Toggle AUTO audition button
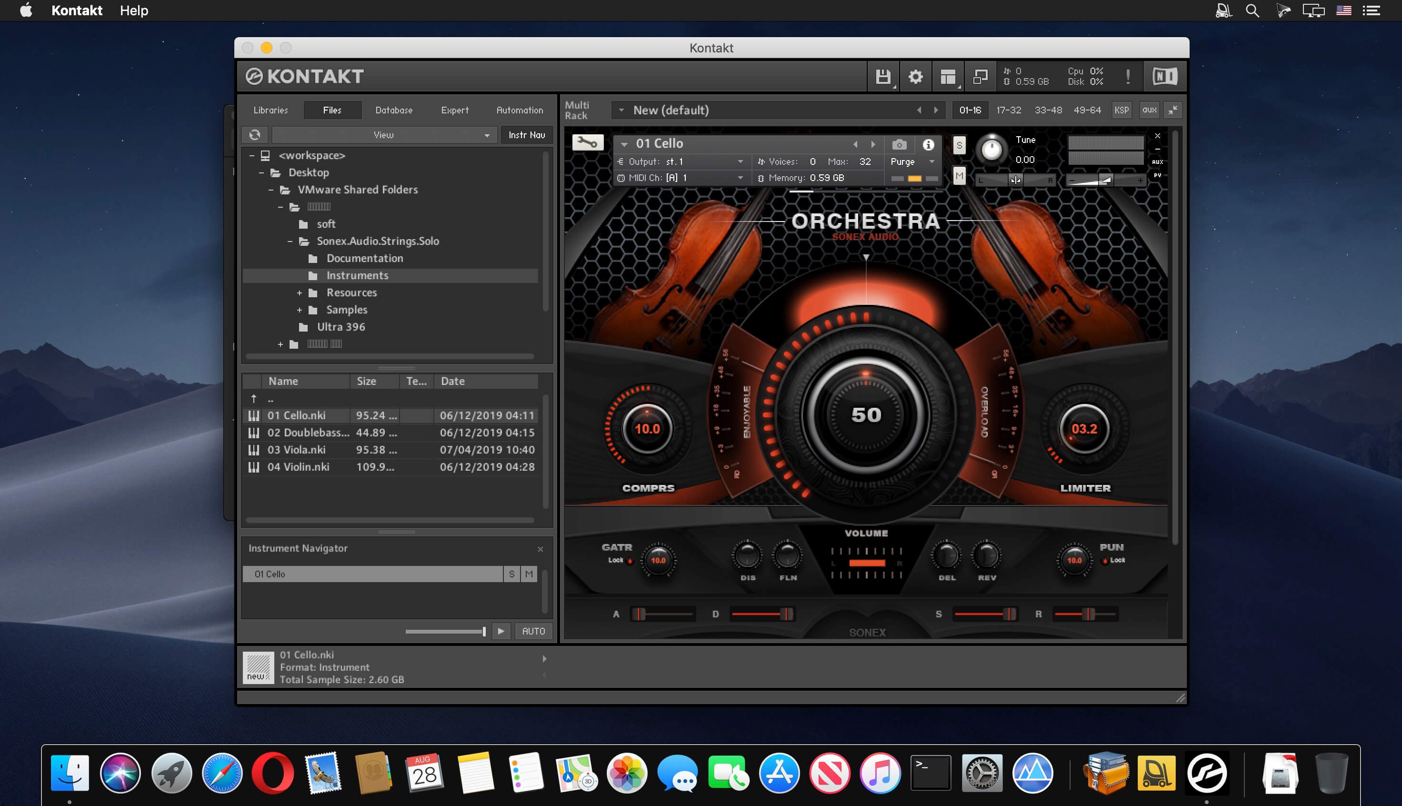 click(x=533, y=631)
